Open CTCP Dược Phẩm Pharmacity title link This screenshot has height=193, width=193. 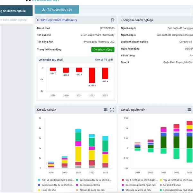pos(57,20)
